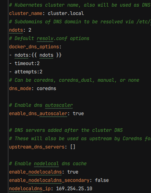Place cursor on cluster.local value

(x=66, y=13)
